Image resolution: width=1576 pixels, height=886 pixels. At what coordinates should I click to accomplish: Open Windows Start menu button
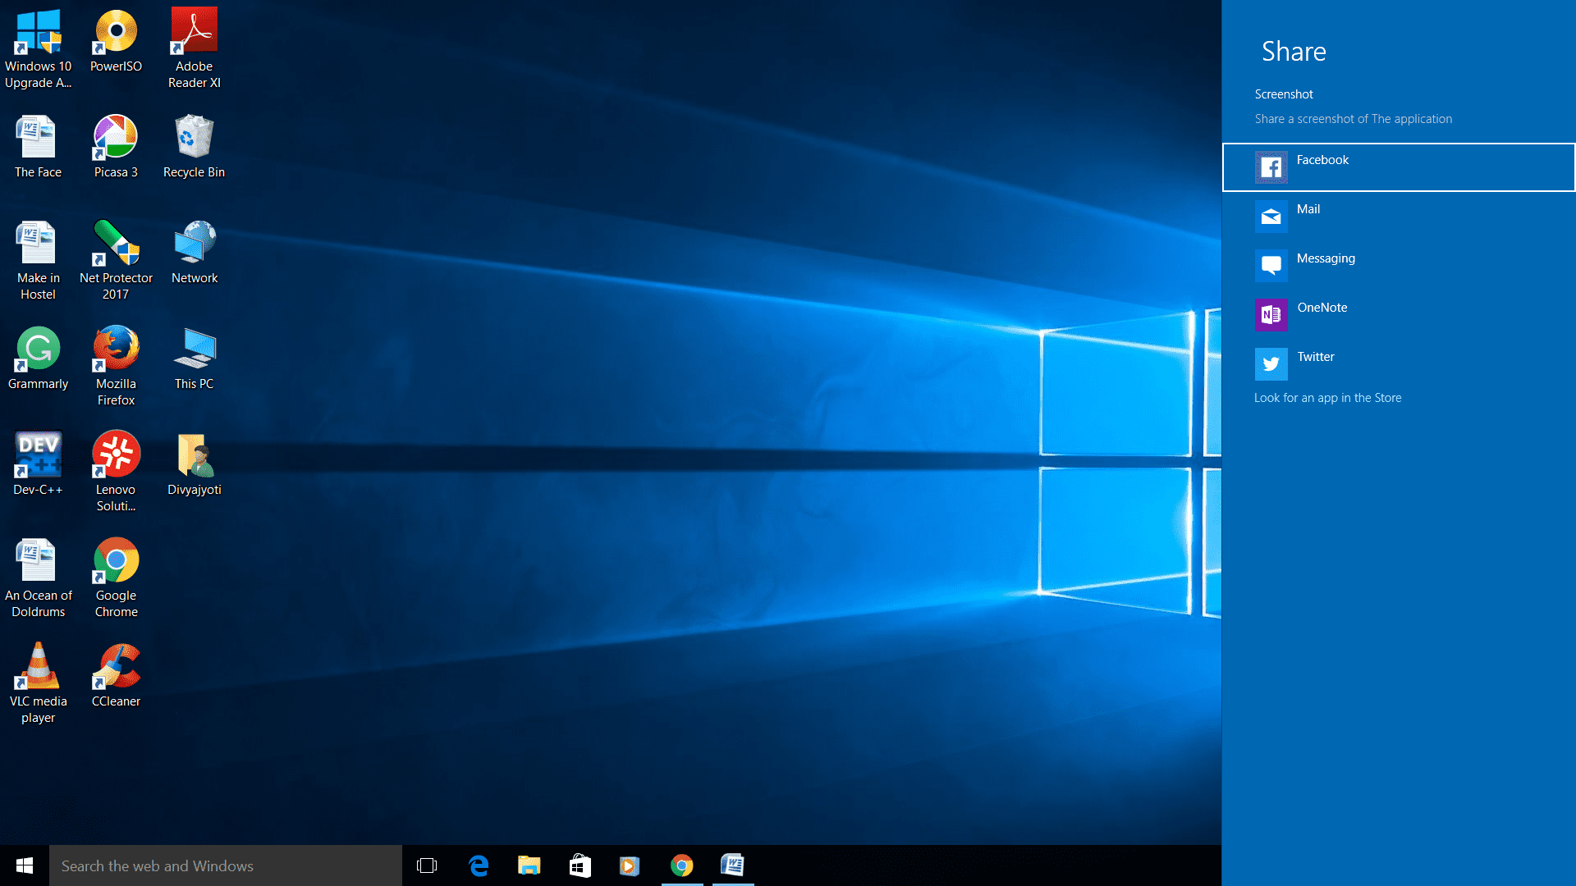point(24,865)
